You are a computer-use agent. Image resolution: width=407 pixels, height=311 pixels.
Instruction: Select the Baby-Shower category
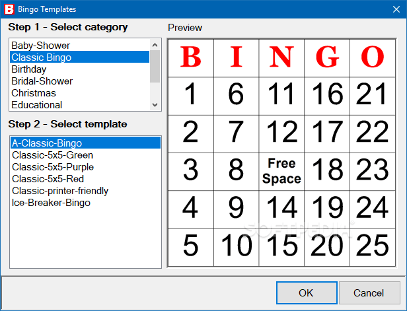[x=80, y=46]
